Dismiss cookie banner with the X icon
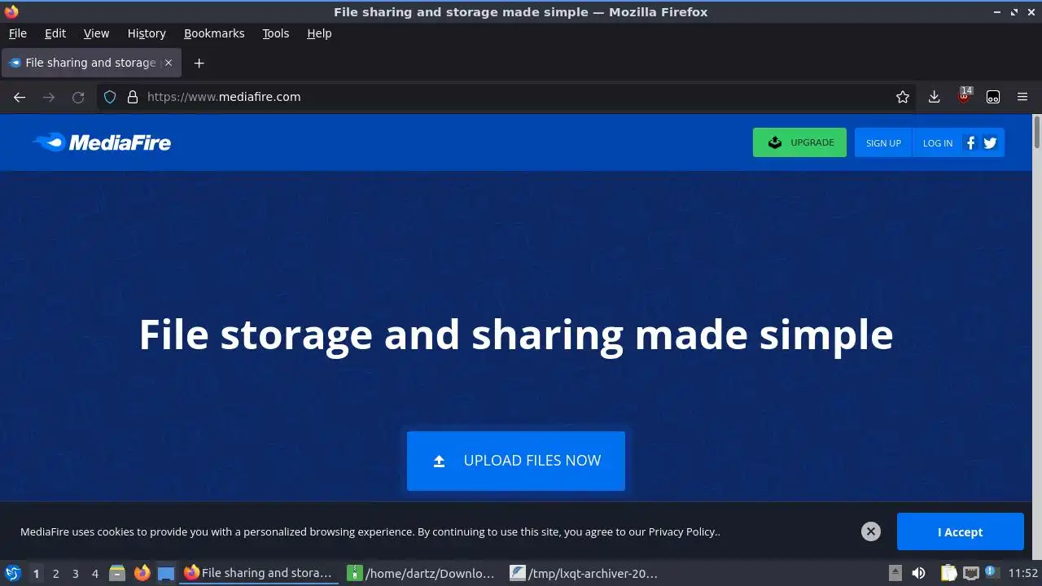 pyautogui.click(x=870, y=531)
